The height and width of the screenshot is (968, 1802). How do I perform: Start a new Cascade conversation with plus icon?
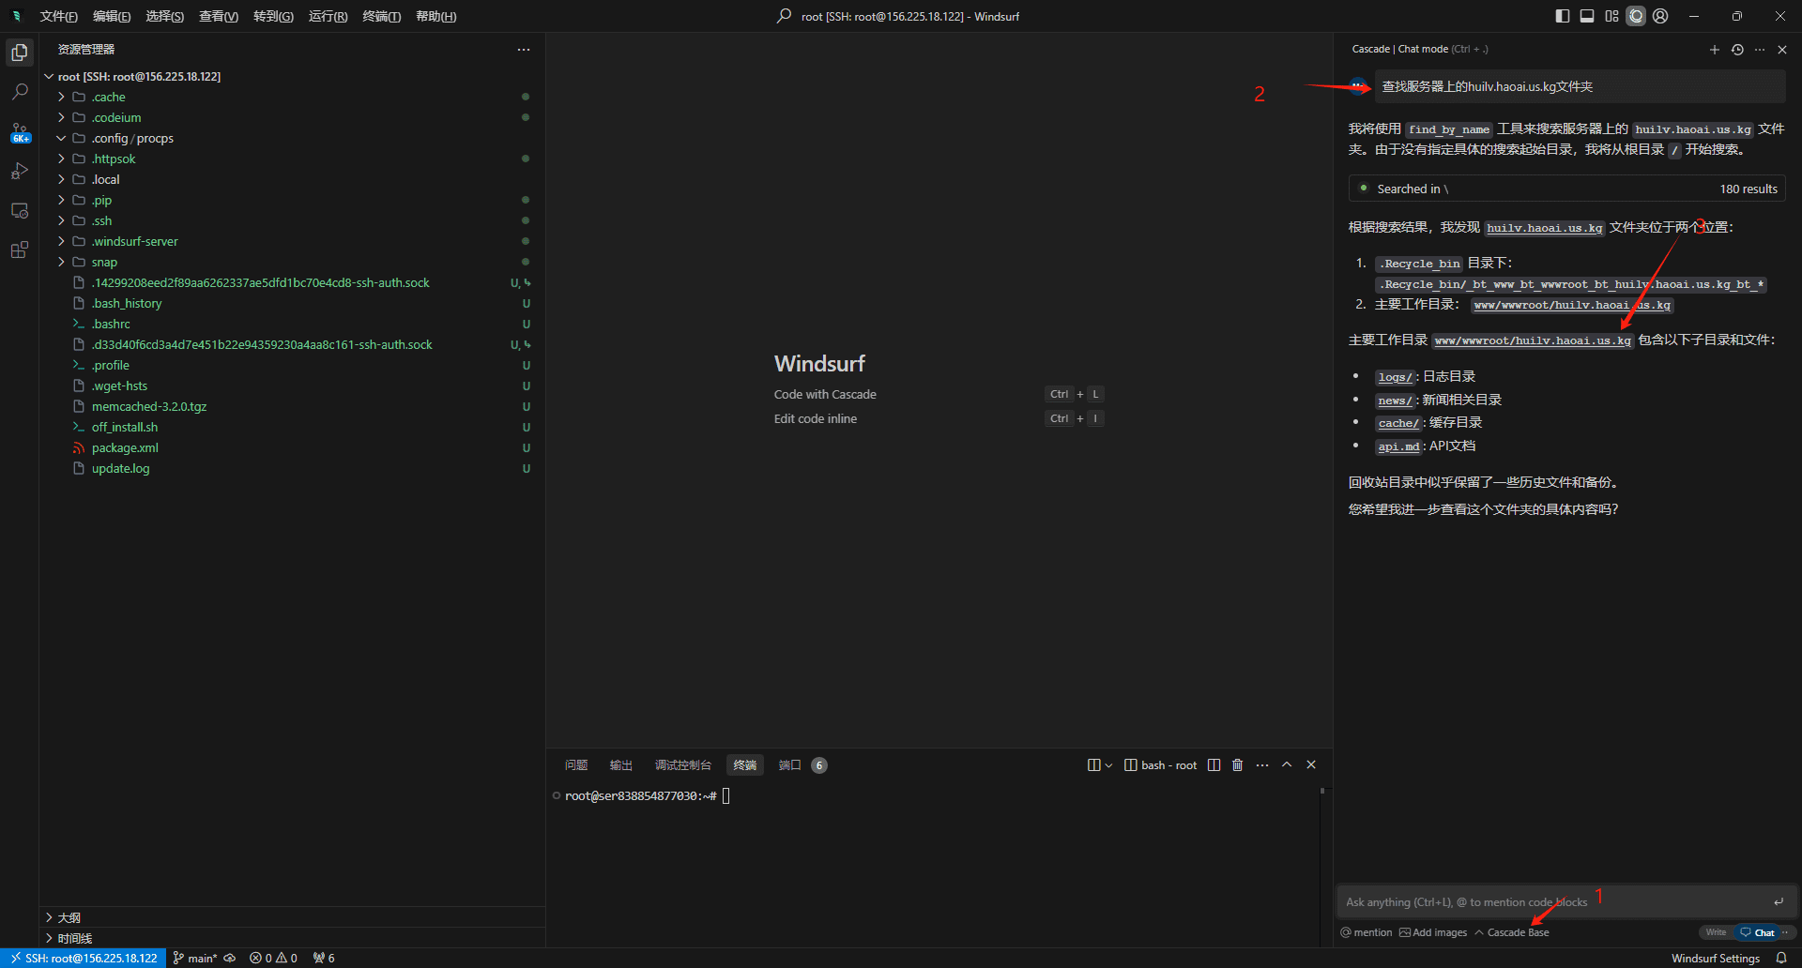click(x=1715, y=50)
